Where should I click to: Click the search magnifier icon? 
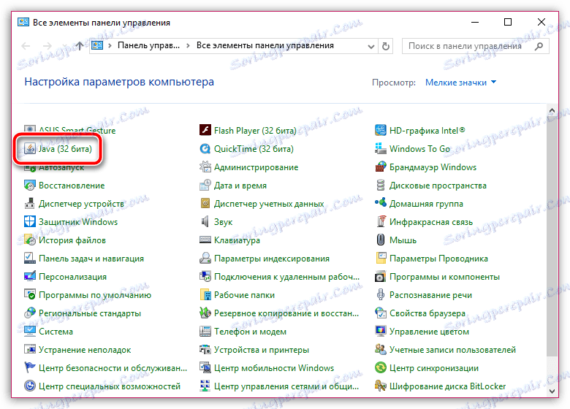click(539, 46)
